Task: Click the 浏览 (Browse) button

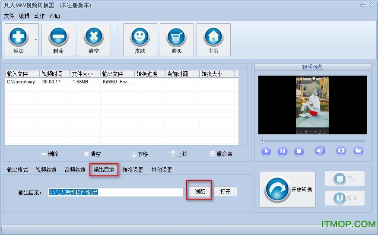Action: coord(200,192)
